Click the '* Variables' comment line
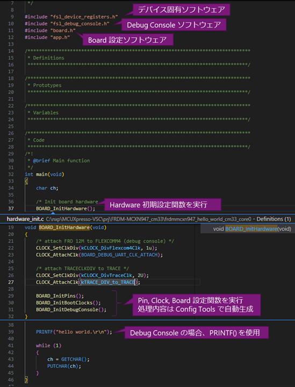Image resolution: width=295 pixels, height=387 pixels. pyautogui.click(x=43, y=113)
